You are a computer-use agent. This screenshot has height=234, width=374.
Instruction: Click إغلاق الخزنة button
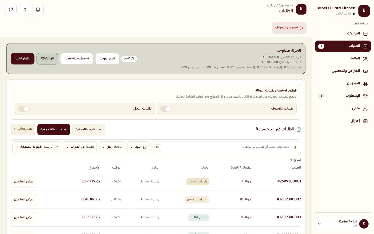(23, 59)
